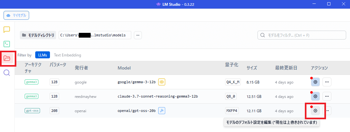Open more actions menu for openai/gpt-oss-20b
The image size is (350, 132).
coord(328,110)
